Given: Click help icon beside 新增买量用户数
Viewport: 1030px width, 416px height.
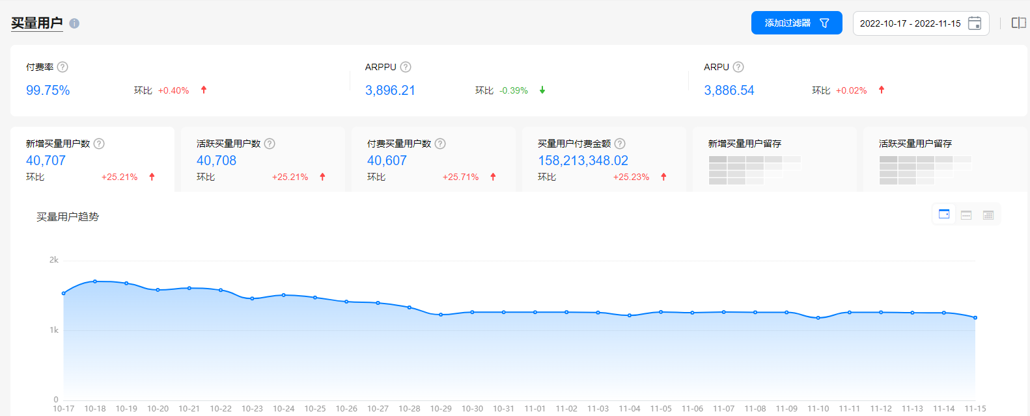Looking at the screenshot, I should (99, 144).
